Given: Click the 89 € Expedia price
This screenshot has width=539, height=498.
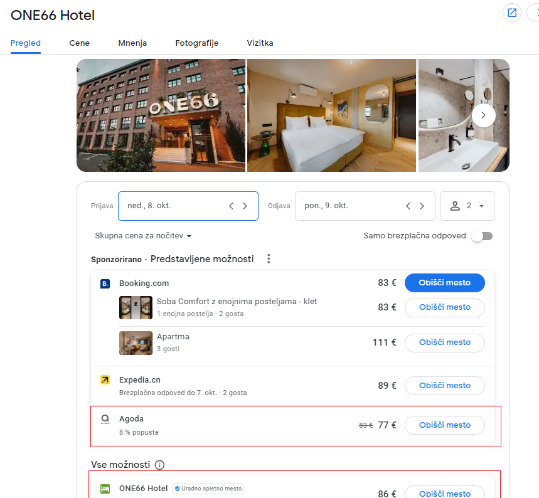Looking at the screenshot, I should point(387,386).
